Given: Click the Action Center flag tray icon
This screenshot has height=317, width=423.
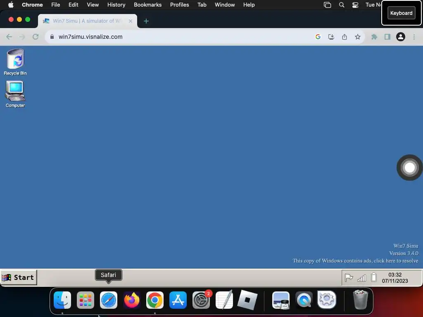Looking at the screenshot, I should tap(349, 277).
